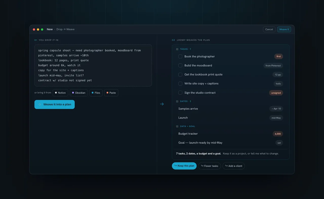The width and height of the screenshot is (324, 199).
Task: Open the Budget tracker row
Action: [231, 134]
